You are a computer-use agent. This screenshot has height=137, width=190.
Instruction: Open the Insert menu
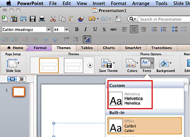pos(99,3)
